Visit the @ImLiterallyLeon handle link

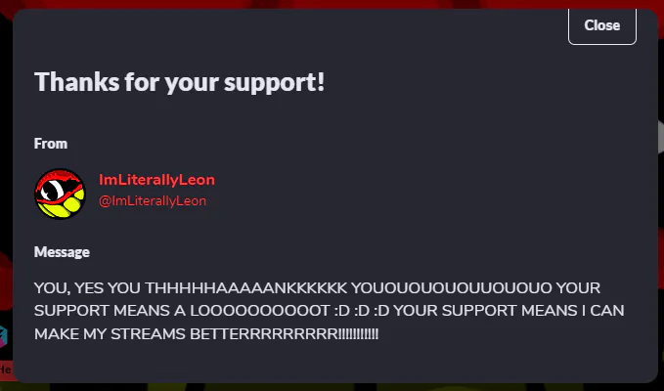point(153,200)
